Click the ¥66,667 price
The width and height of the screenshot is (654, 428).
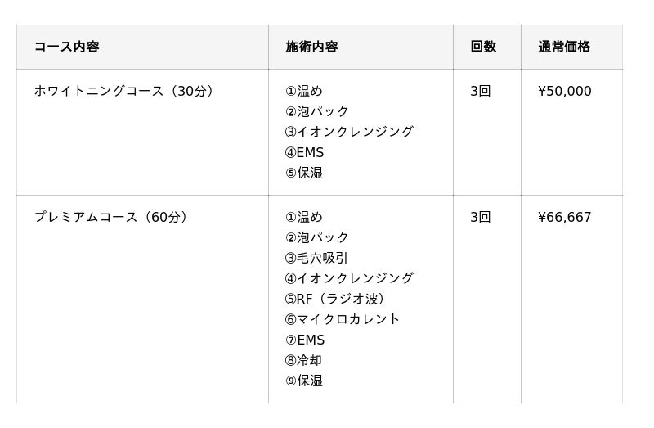coord(565,218)
